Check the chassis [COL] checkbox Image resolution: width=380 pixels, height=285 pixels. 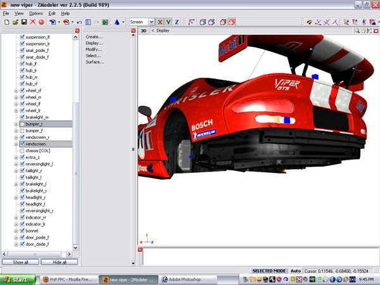point(22,151)
